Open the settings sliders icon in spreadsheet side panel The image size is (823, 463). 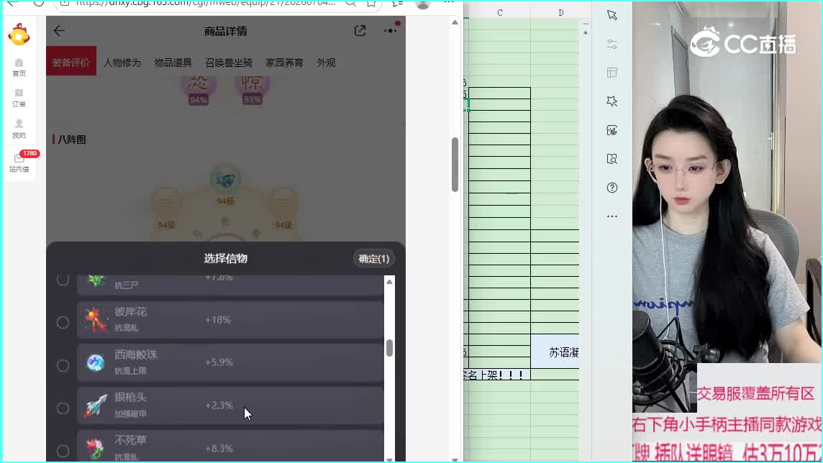(612, 44)
